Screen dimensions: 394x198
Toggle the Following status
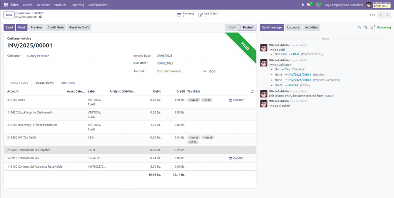point(384,27)
